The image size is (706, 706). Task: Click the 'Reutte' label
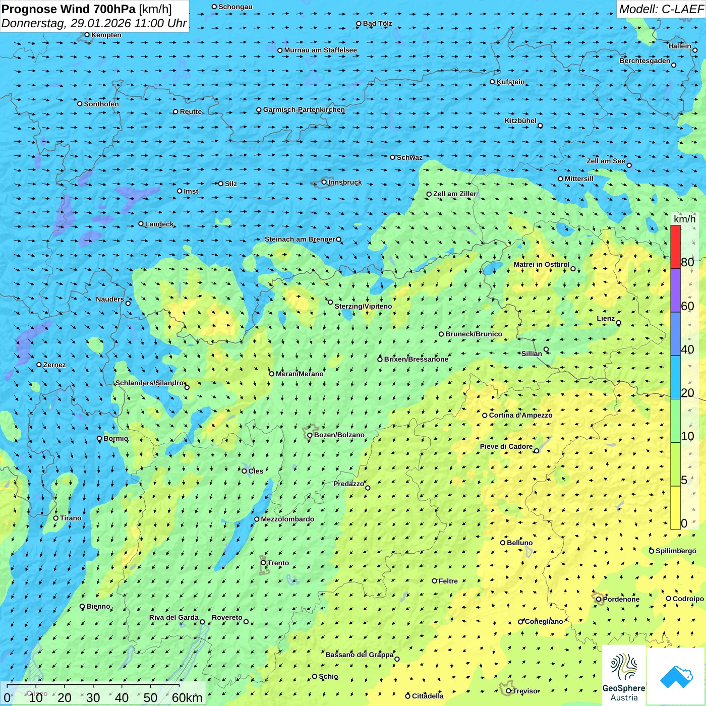pyautogui.click(x=191, y=111)
